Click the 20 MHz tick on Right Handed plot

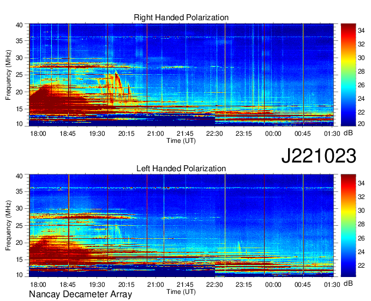[20, 92]
